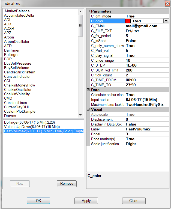
Task: Click C_SUM_vol_limit value 200
Action: point(147,70)
